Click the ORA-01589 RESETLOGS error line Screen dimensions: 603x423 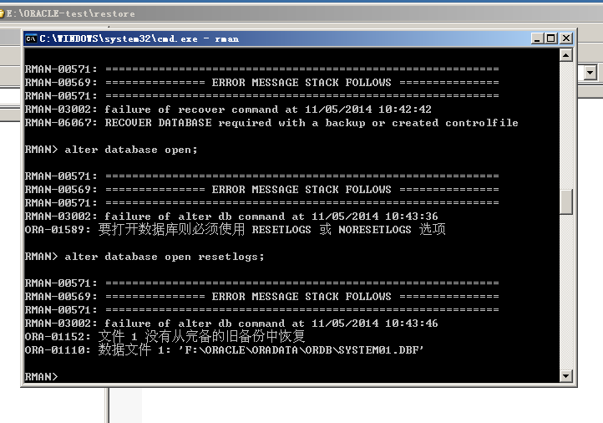[235, 229]
